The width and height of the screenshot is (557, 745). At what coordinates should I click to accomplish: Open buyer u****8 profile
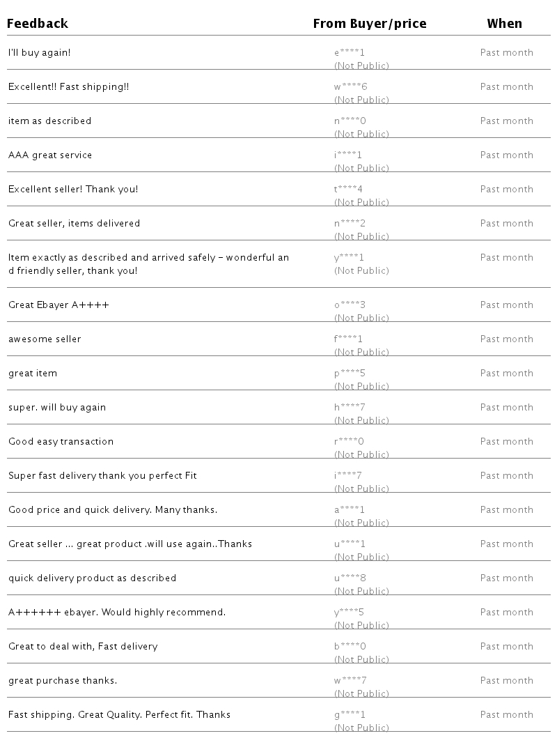[350, 578]
